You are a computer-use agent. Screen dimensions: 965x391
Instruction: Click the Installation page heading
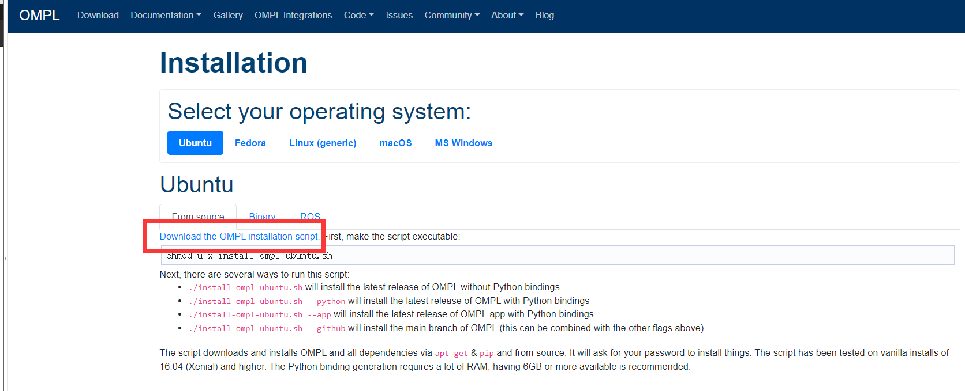(x=233, y=63)
